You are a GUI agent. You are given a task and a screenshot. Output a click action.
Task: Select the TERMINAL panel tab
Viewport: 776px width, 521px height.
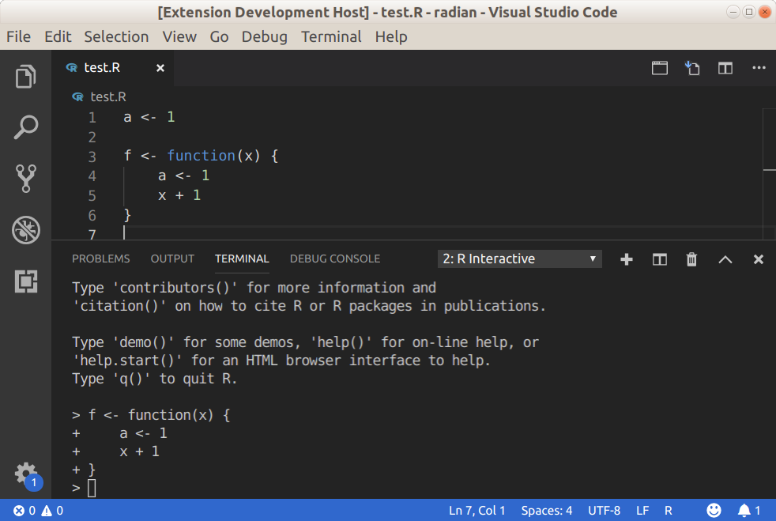[242, 259]
